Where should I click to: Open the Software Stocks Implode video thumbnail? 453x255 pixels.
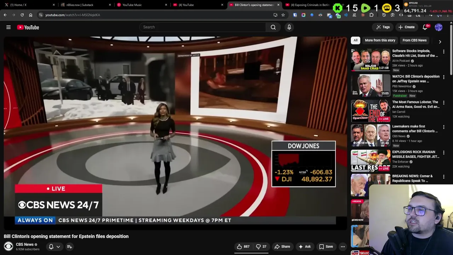(x=371, y=60)
